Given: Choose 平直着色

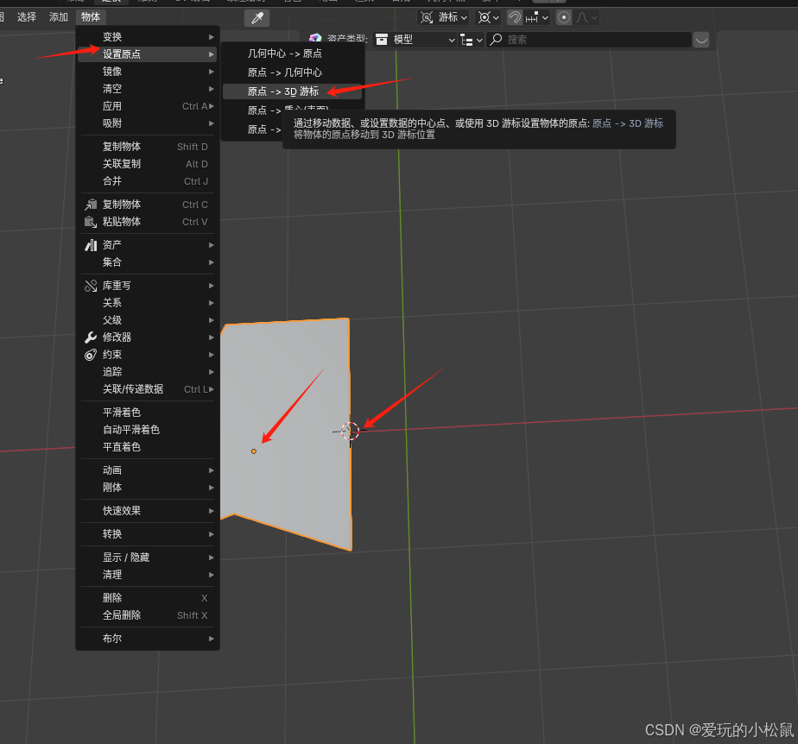Looking at the screenshot, I should click(148, 447).
